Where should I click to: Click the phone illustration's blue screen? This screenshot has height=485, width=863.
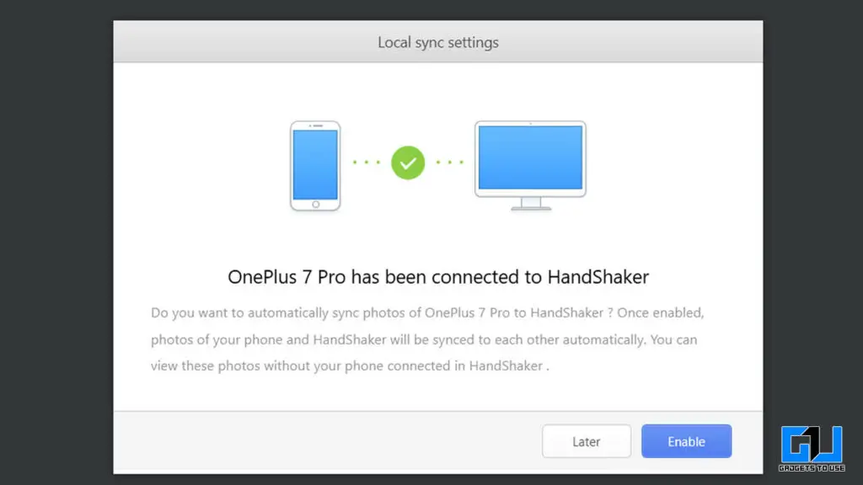[x=315, y=164]
